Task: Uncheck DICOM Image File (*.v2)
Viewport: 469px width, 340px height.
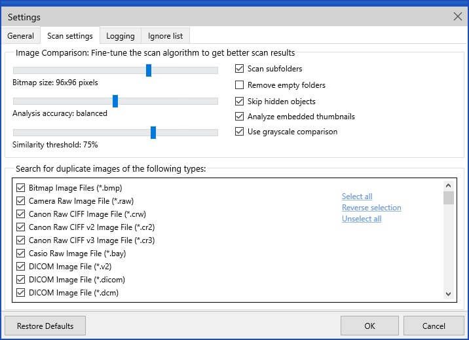Action: pyautogui.click(x=21, y=267)
